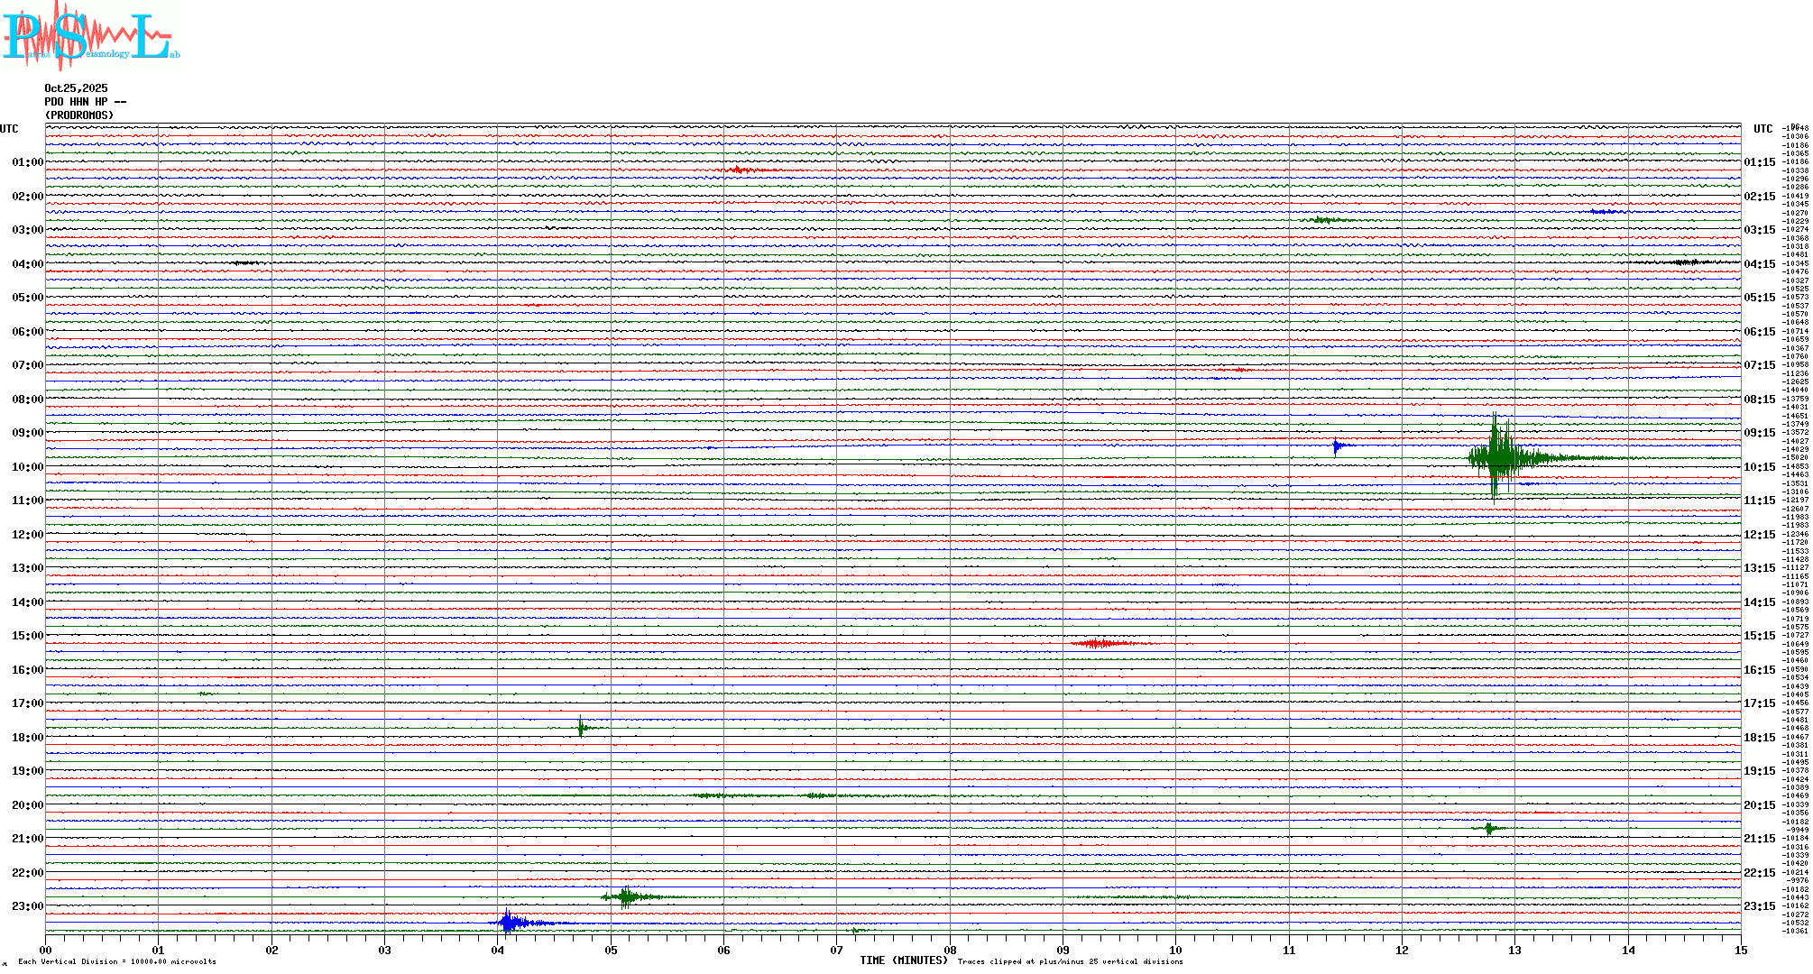Click the Oct25,2025 date label
The width and height of the screenshot is (1813, 974).
click(76, 88)
